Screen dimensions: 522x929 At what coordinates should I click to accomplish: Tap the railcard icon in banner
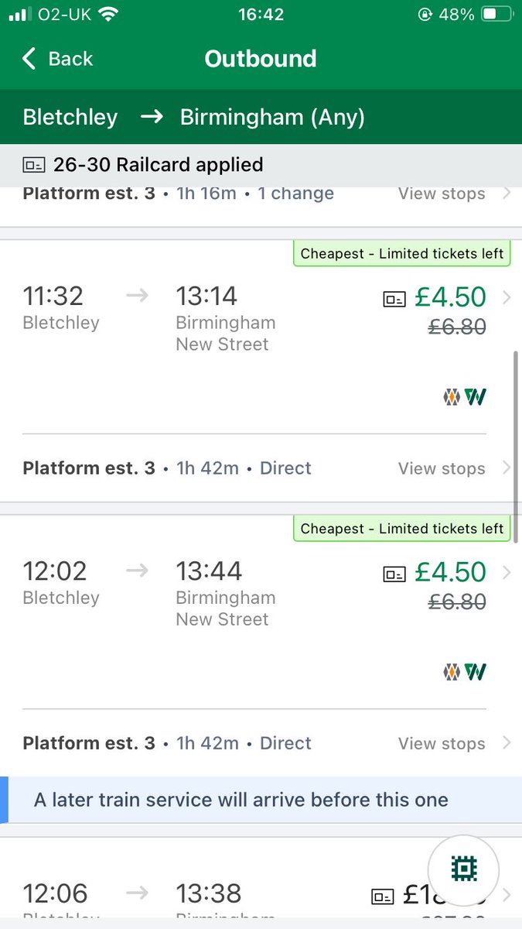[x=33, y=165]
